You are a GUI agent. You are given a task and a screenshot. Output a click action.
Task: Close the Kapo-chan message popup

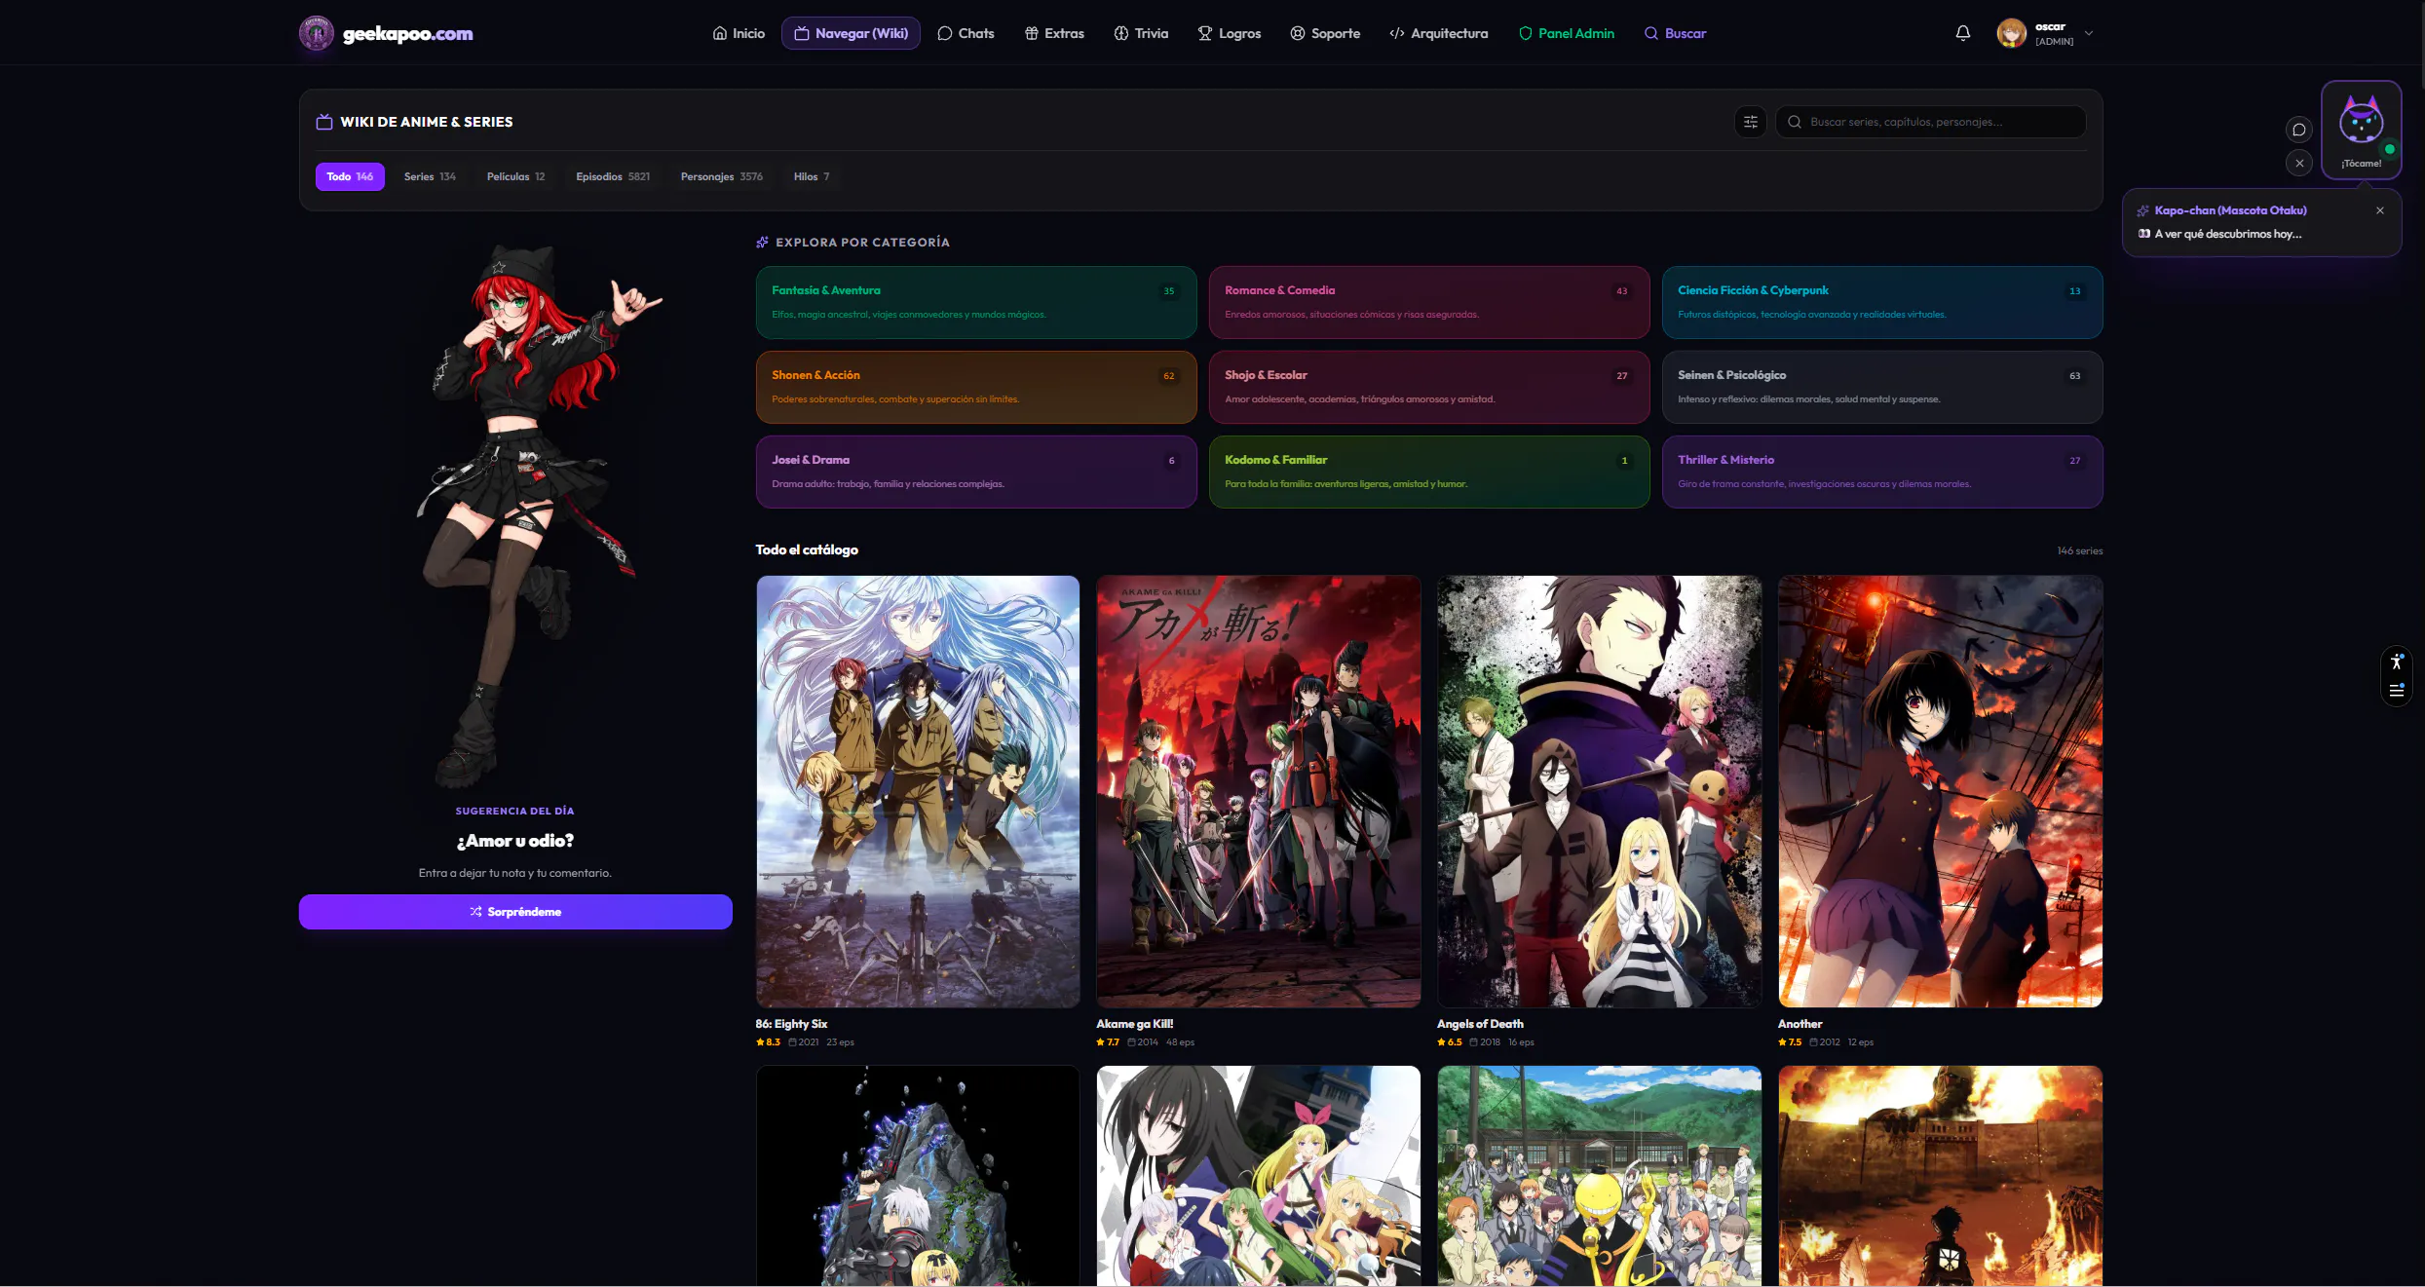click(x=2379, y=210)
